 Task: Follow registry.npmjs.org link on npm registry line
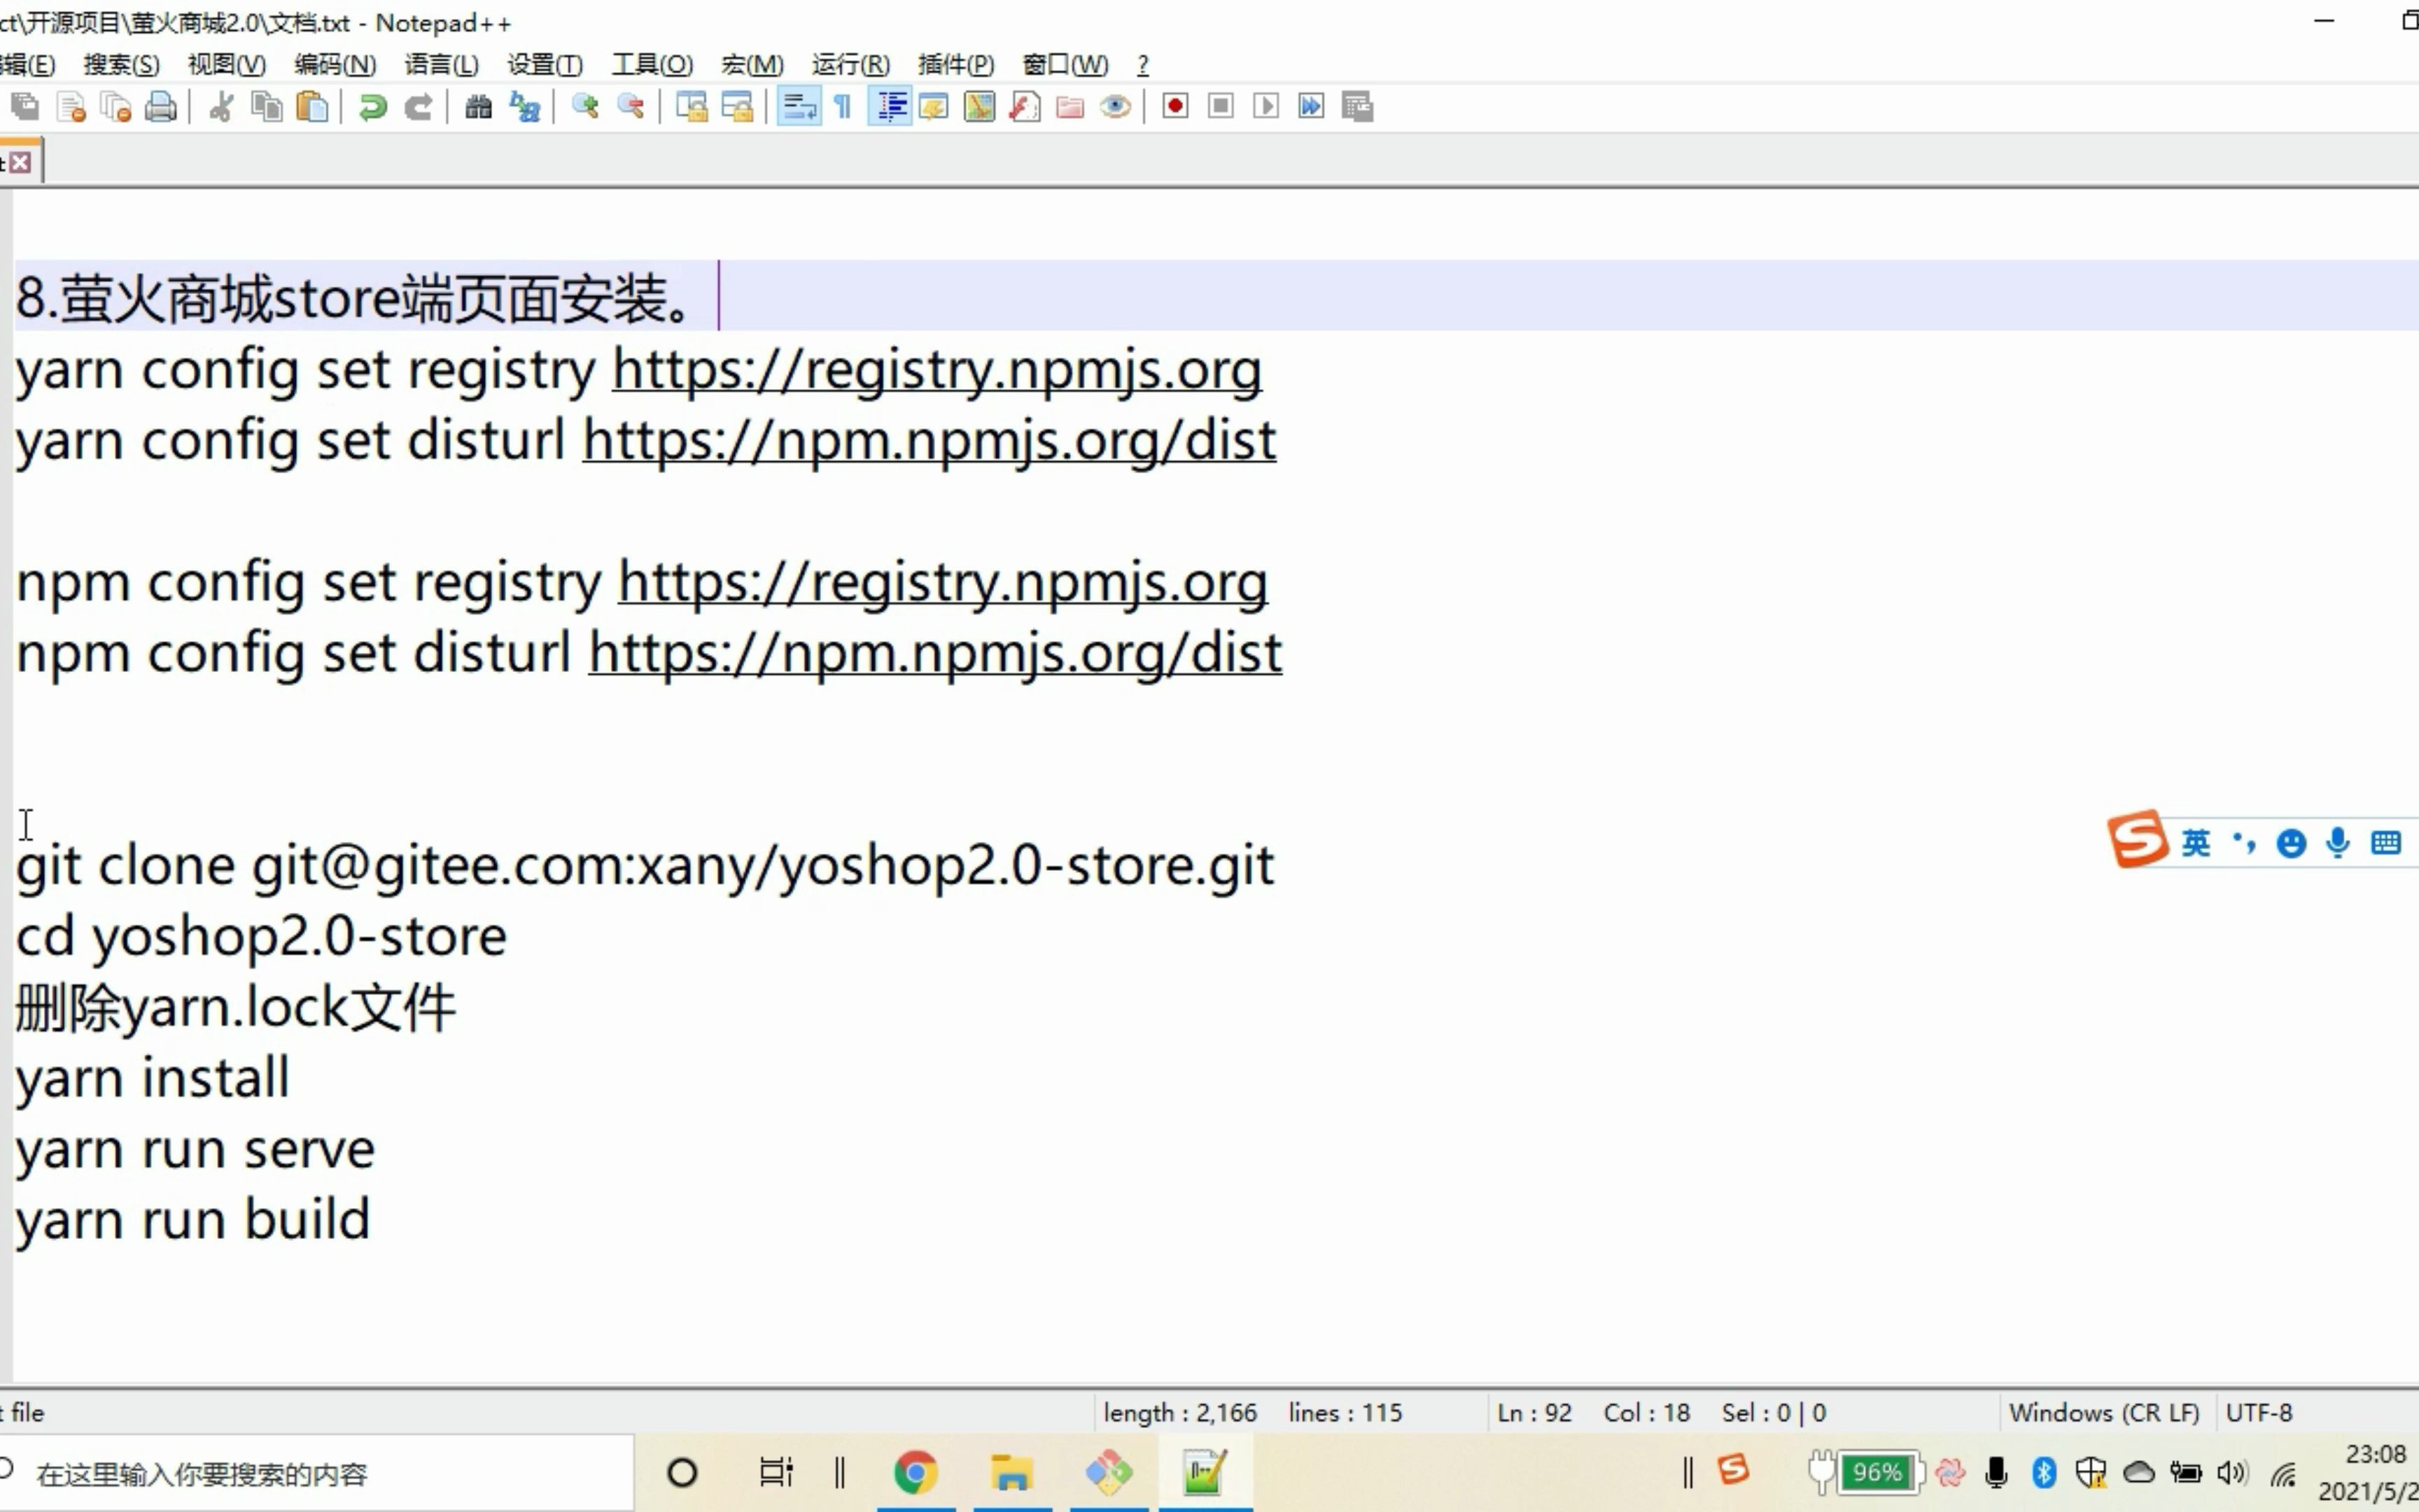[x=943, y=584]
